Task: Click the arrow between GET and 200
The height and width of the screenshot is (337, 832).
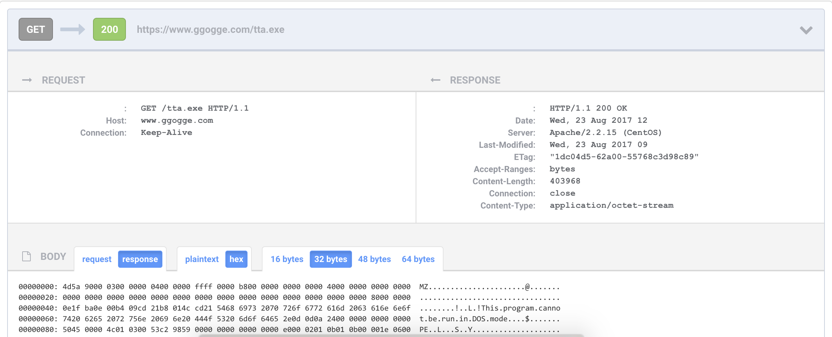Action: click(72, 29)
